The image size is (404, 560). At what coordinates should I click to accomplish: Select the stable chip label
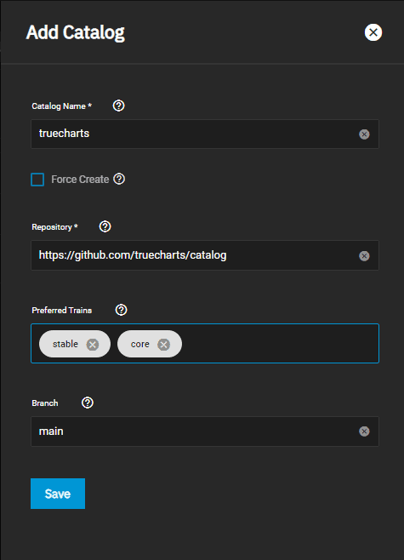coord(65,344)
